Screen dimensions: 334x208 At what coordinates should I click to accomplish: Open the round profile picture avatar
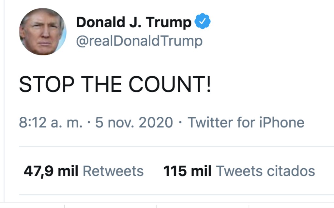[x=43, y=32]
